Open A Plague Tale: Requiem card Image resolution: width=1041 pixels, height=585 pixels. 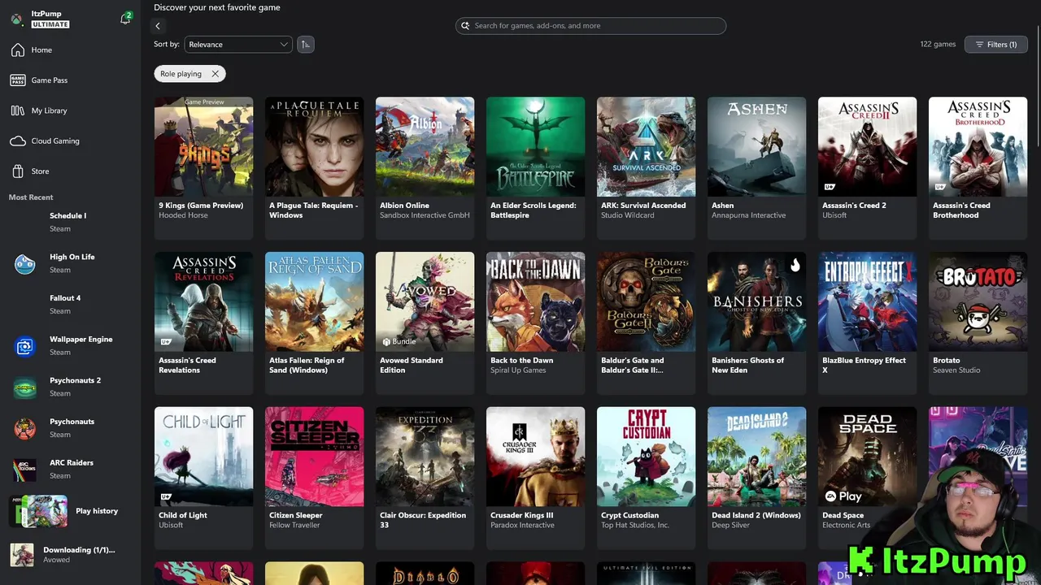point(314,168)
